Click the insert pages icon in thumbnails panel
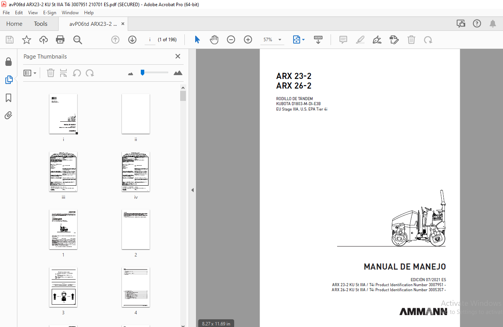Viewport: 503px width, 327px height. tap(64, 73)
